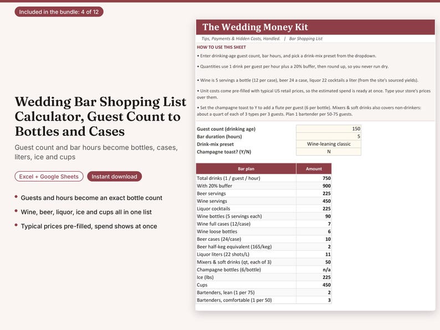The width and height of the screenshot is (440, 330).
Task: Select the Liquor liters amount 11
Action: tap(314, 254)
